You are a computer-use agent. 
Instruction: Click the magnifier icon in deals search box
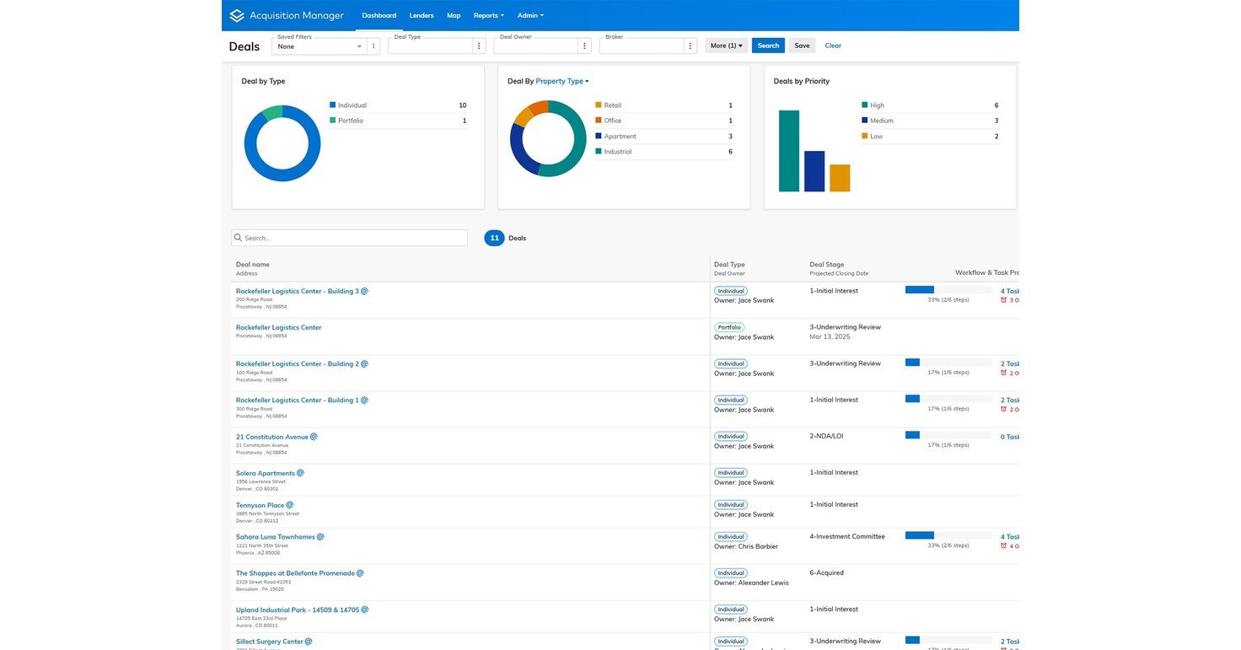click(239, 239)
